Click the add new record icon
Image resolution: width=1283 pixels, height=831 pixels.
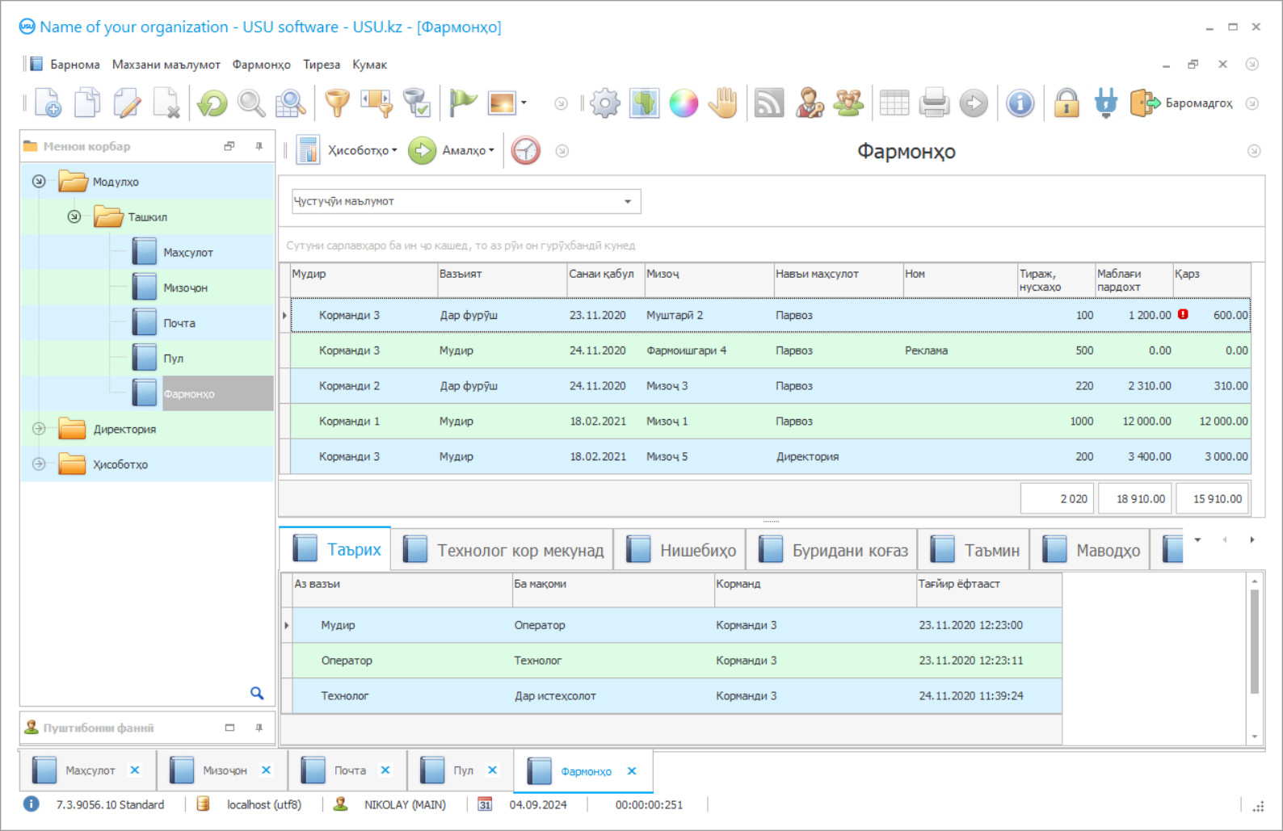click(48, 103)
